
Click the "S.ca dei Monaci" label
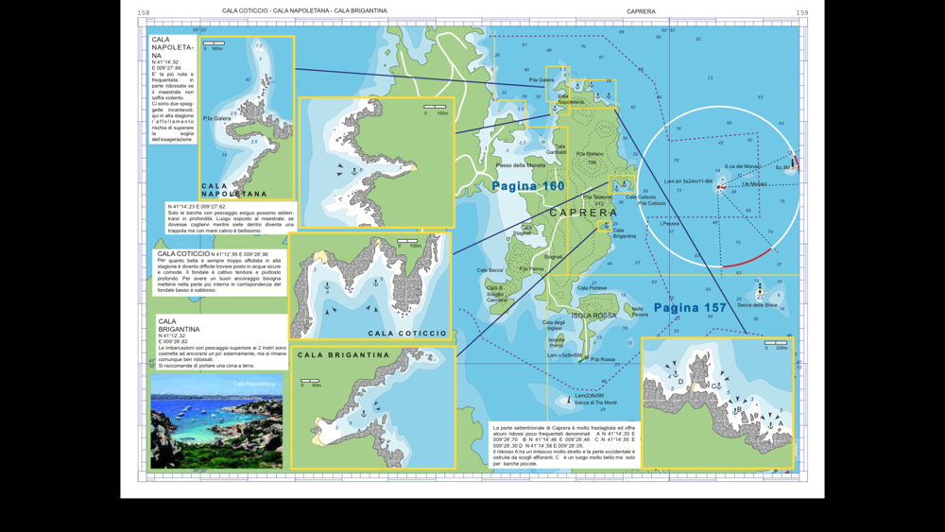[742, 166]
